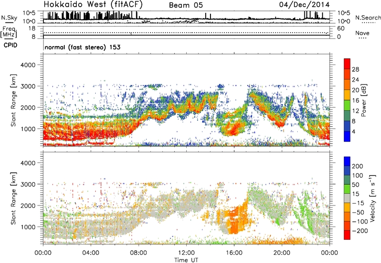Click the '20:00' time axis label
Image resolution: width=381 pixels, height=263 pixels.
pos(281,253)
